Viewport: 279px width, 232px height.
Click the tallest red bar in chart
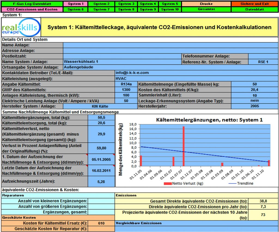click(184, 146)
